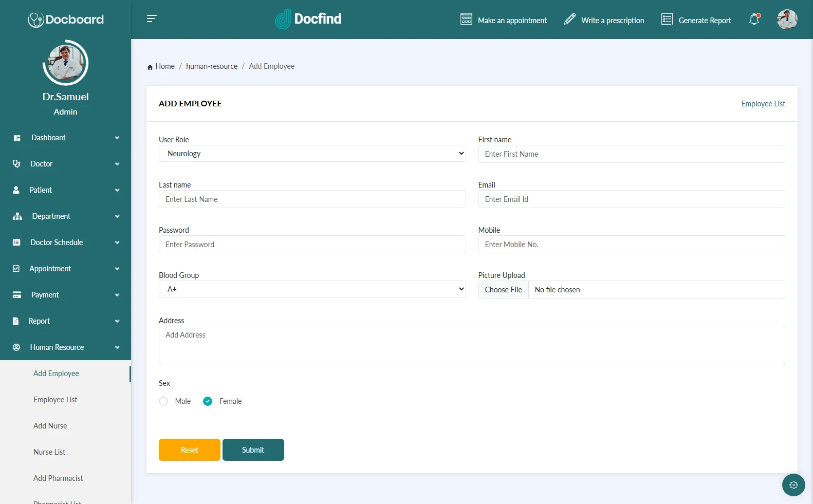Open the settings gear floating button

coord(793,484)
